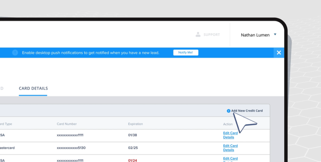
Task: Switch to the CARD DETAILS tab
Action: [33, 88]
